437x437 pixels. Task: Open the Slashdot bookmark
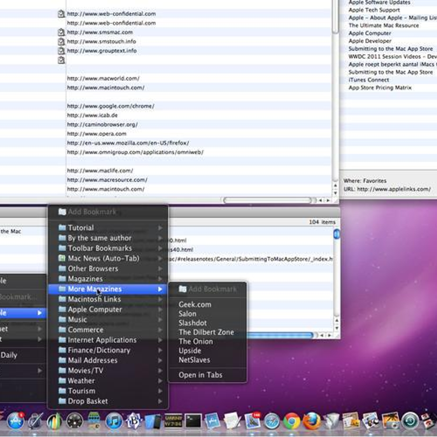point(208,323)
